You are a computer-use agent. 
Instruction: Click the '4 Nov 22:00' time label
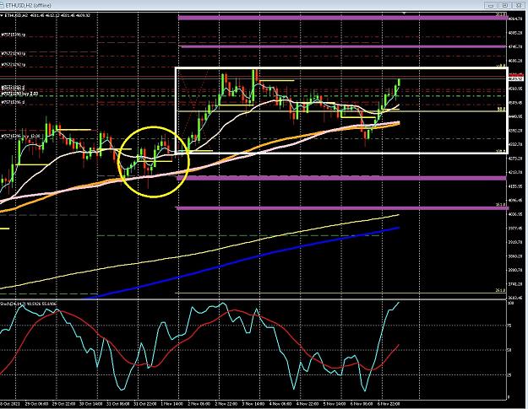pyautogui.click(x=308, y=404)
